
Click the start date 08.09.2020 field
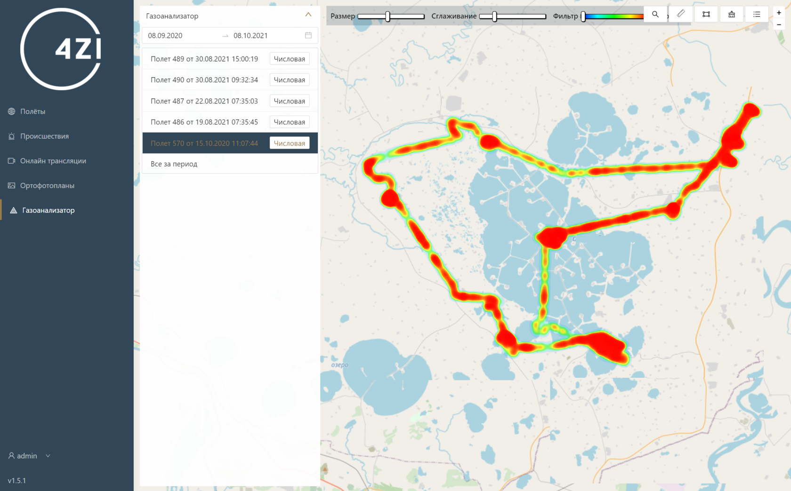(x=165, y=36)
